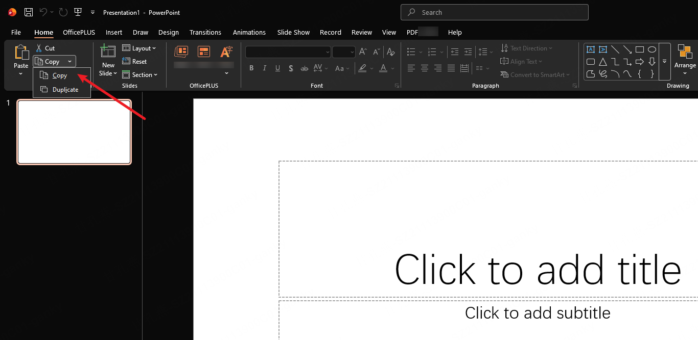Toggle Center paragraph alignment
The image size is (698, 340).
(x=425, y=68)
